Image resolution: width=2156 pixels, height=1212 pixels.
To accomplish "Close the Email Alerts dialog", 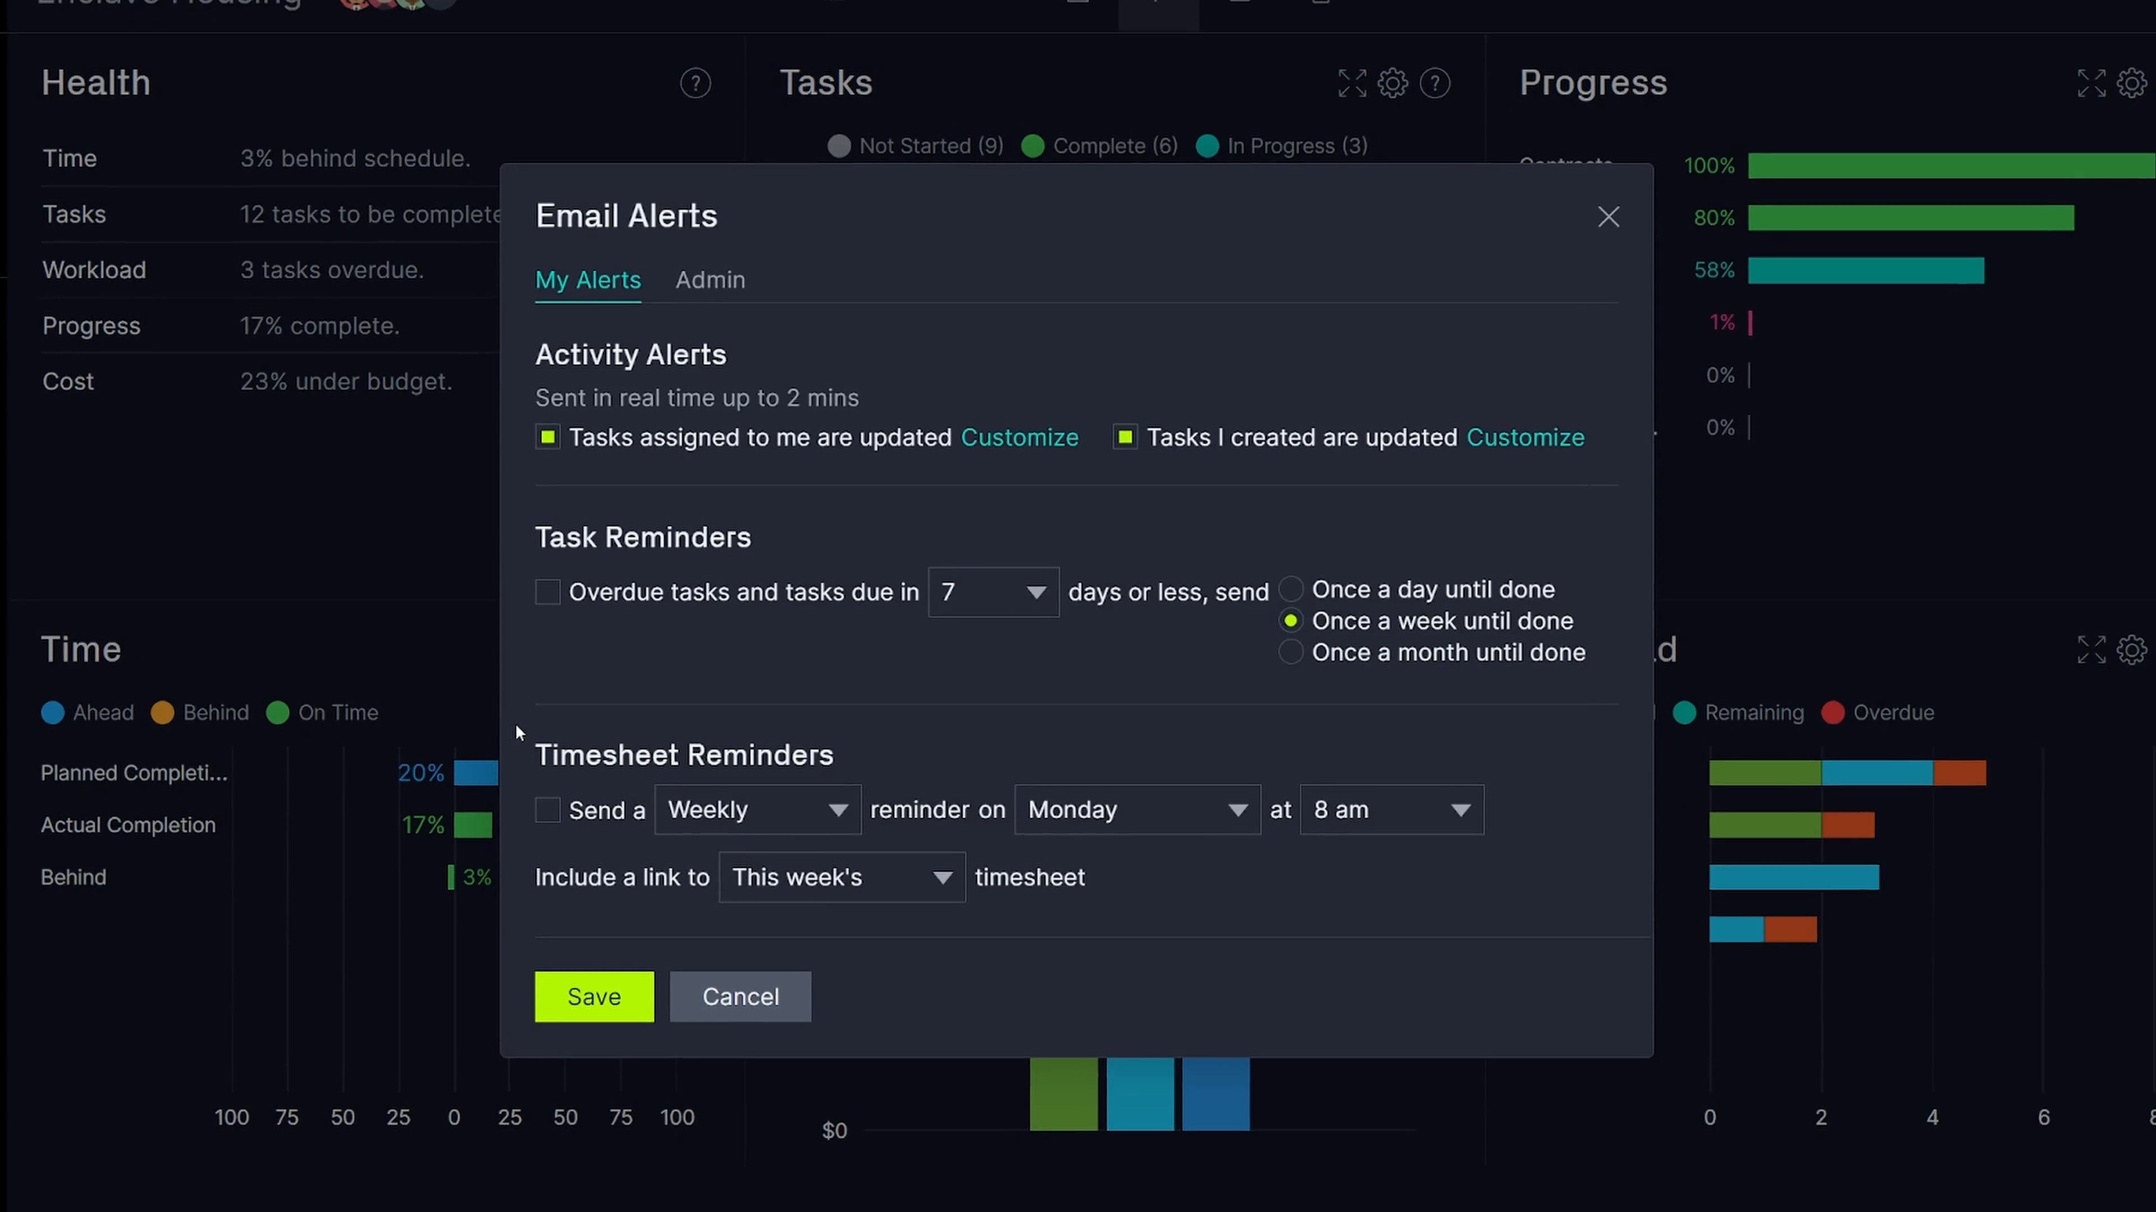I will (1608, 217).
